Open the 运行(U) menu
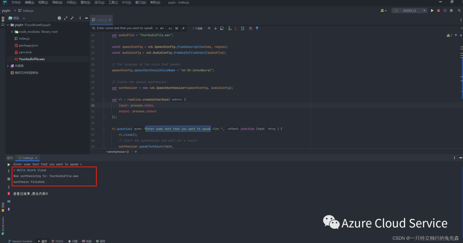This screenshot has width=463, height=243. coord(99,3)
